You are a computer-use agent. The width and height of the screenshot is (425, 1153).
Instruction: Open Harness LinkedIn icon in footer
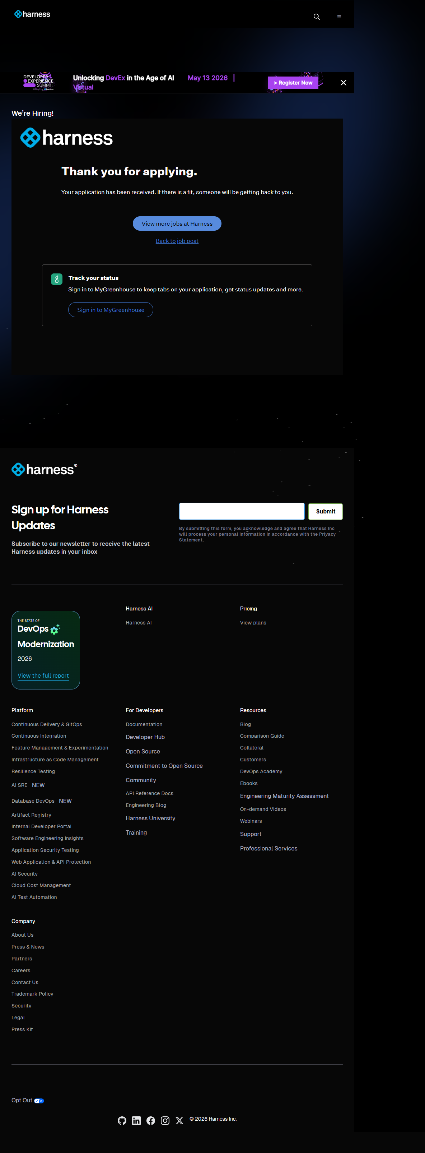(x=136, y=1120)
